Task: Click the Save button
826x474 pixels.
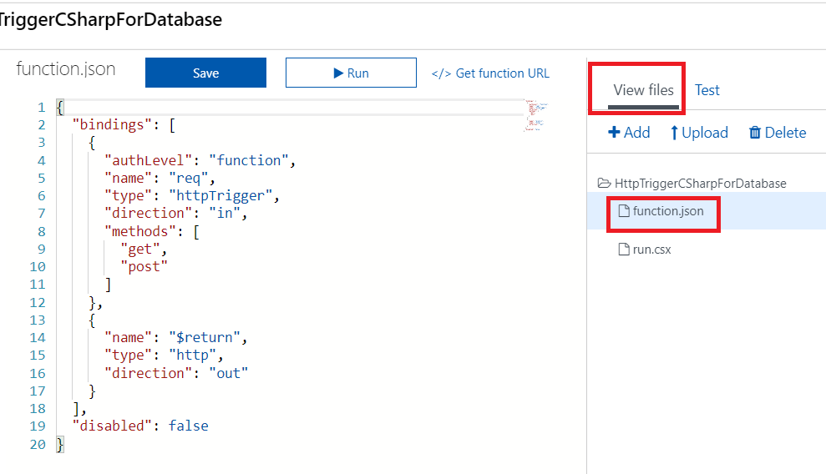Action: [x=205, y=73]
